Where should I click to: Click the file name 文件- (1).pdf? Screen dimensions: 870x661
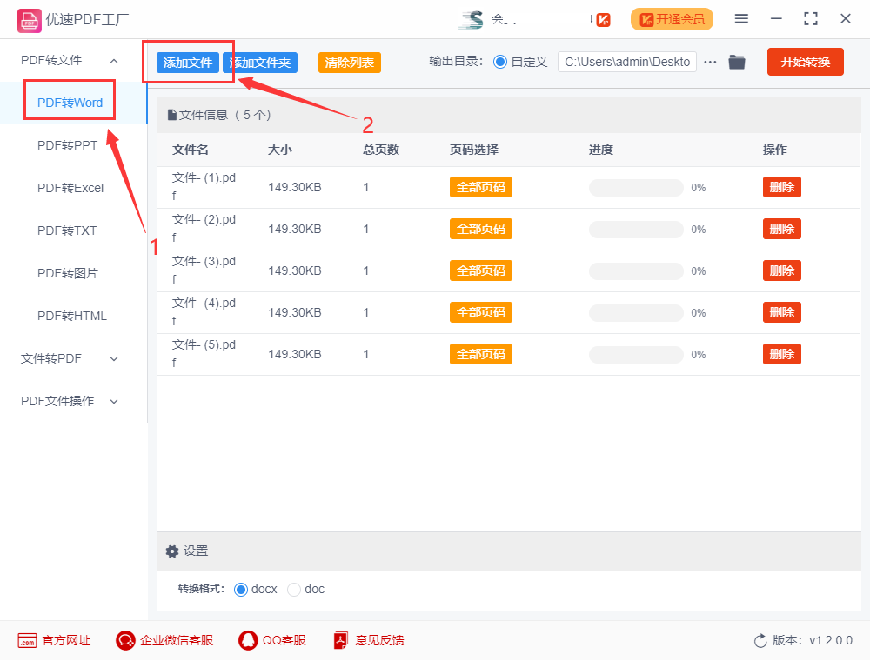[x=204, y=187]
